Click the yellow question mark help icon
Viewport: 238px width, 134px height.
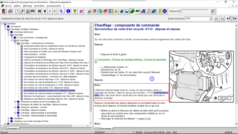[75, 11]
